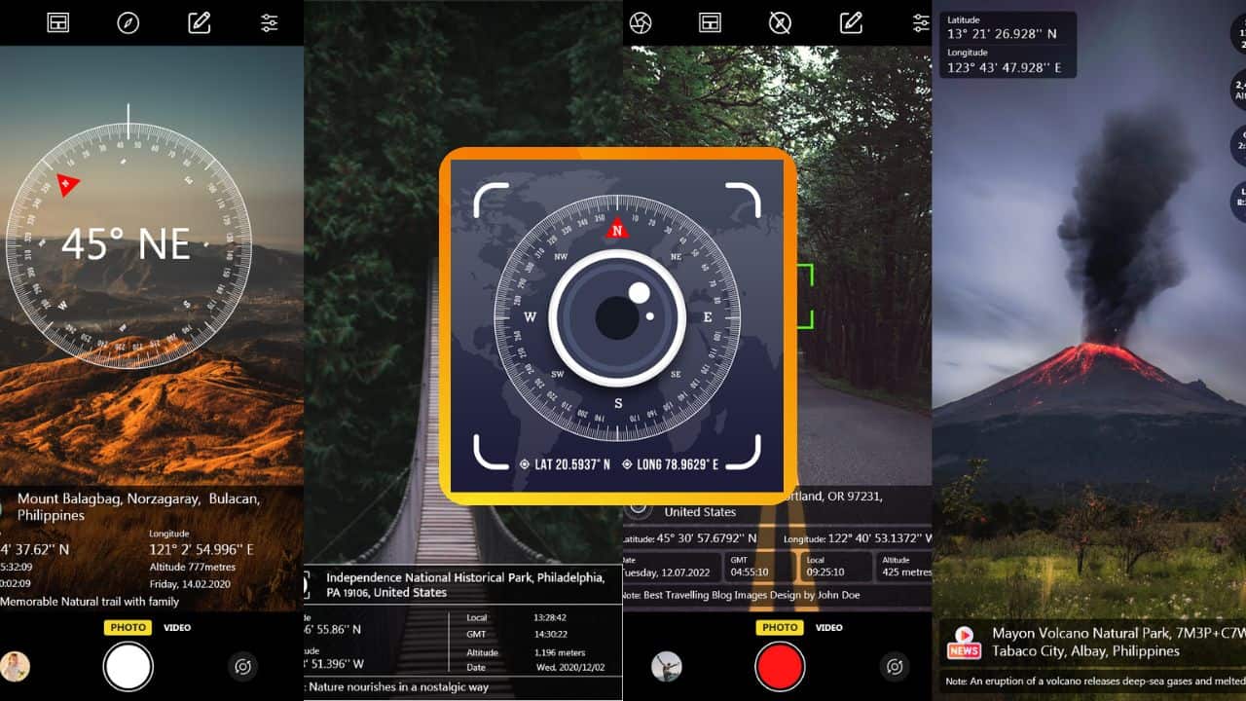Click the red north arrow on the left compass
The image size is (1246, 701).
pyautogui.click(x=66, y=184)
